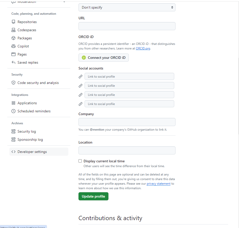This screenshot has height=228, width=239.
Task: Click the shield icon for Code security
Action: [13, 83]
